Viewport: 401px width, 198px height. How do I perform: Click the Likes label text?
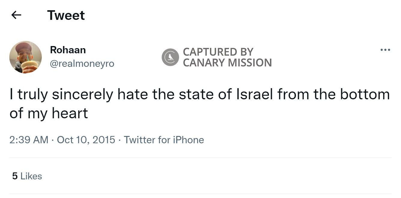31,176
